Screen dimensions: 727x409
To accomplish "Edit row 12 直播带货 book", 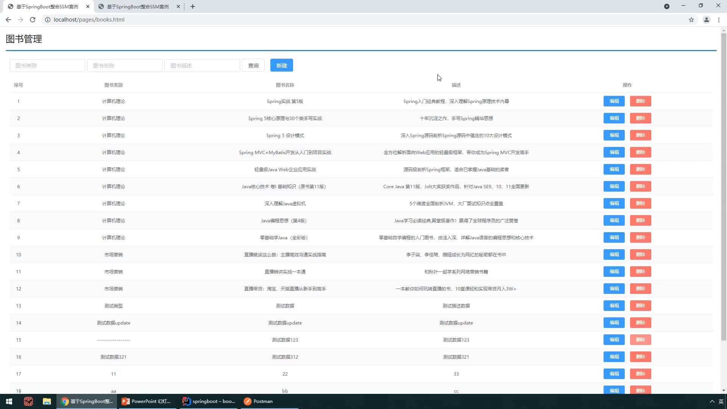I will click(614, 289).
